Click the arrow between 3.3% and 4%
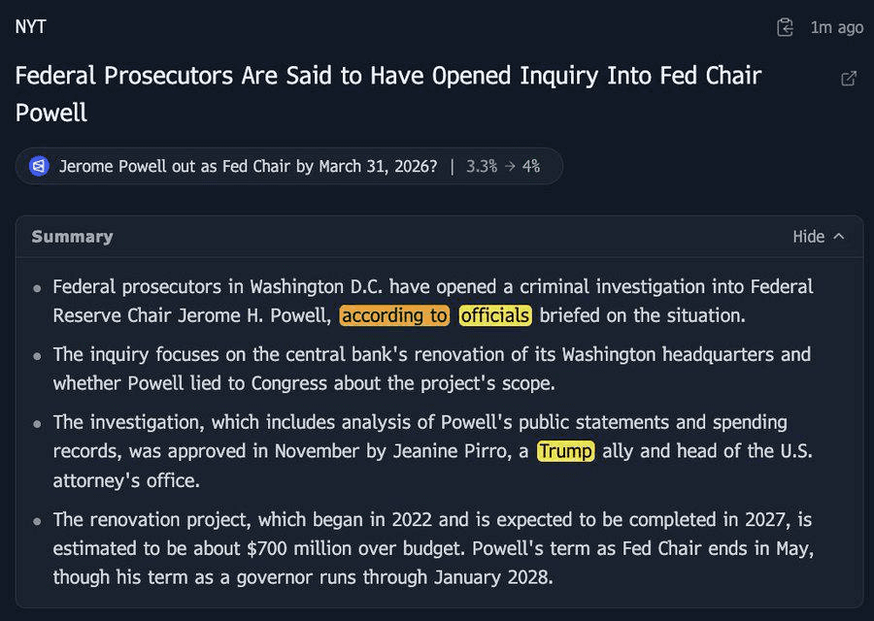 508,166
